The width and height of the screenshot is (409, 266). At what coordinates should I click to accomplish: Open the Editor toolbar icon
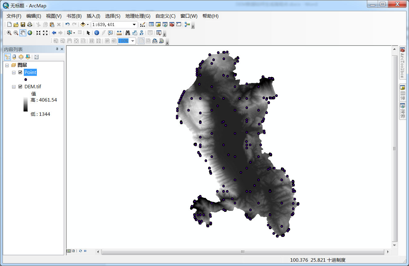click(142, 24)
